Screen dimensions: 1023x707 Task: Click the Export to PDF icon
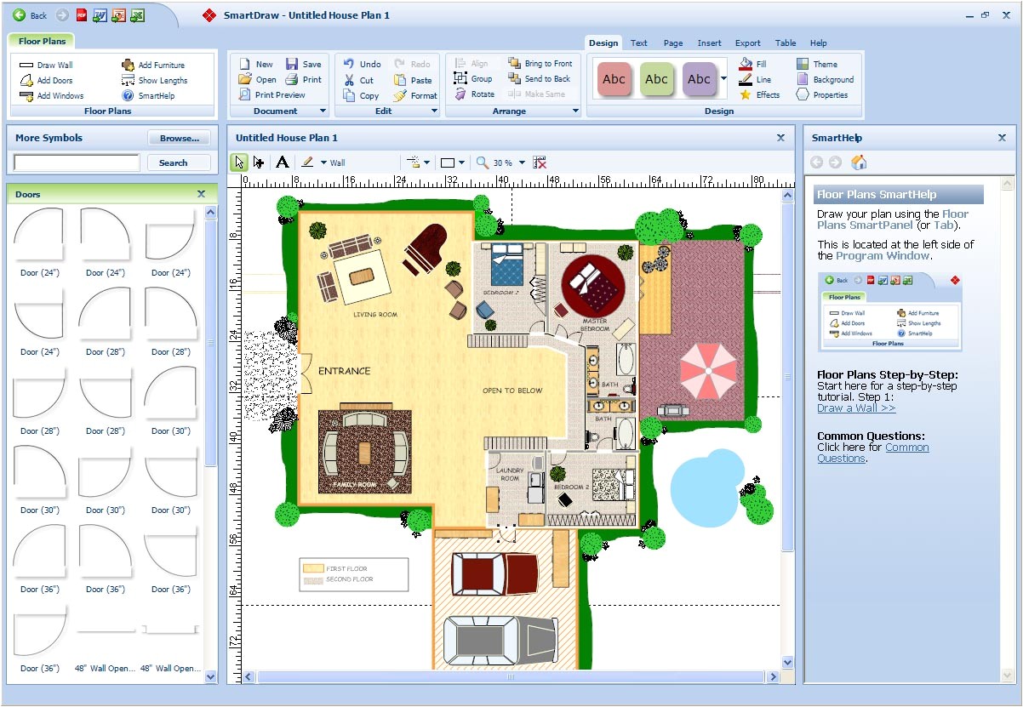tap(81, 15)
